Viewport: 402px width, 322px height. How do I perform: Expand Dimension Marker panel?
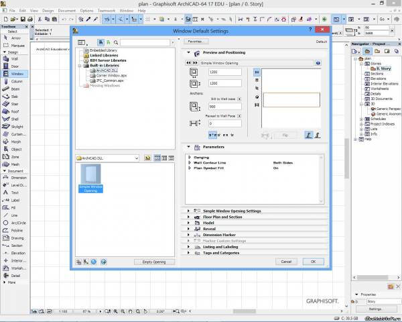click(188, 235)
